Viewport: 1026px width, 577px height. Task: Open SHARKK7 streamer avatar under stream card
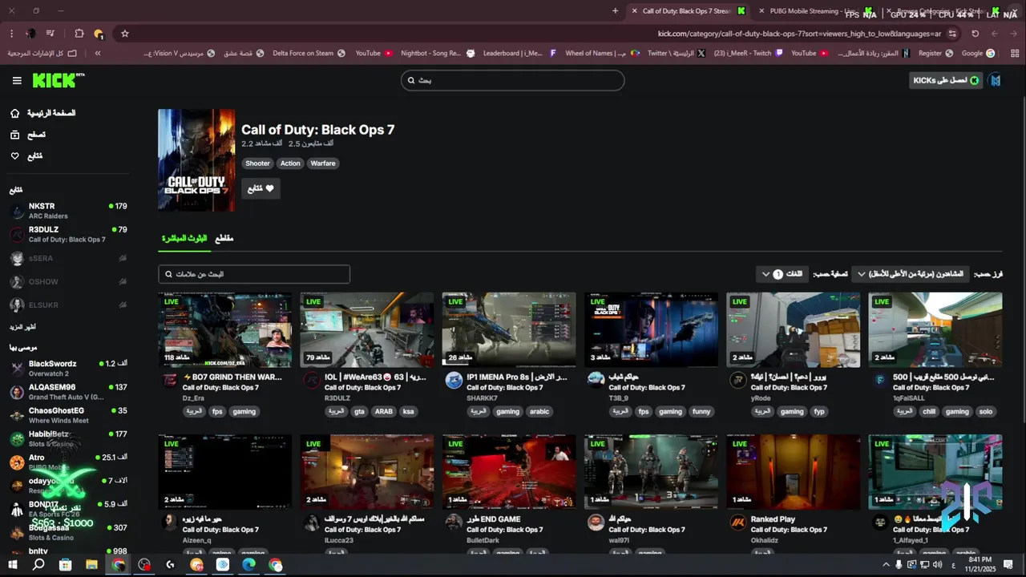454,380
